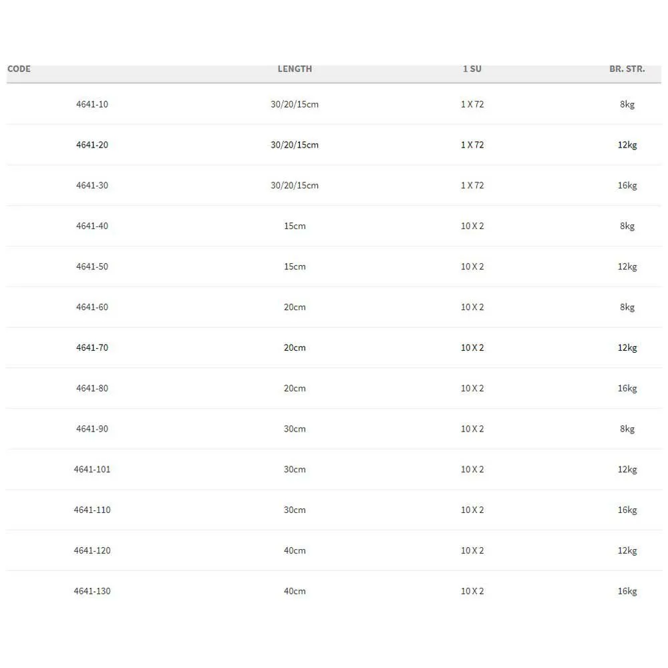
Task: Select the code 4641-60 entry
Action: click(92, 307)
